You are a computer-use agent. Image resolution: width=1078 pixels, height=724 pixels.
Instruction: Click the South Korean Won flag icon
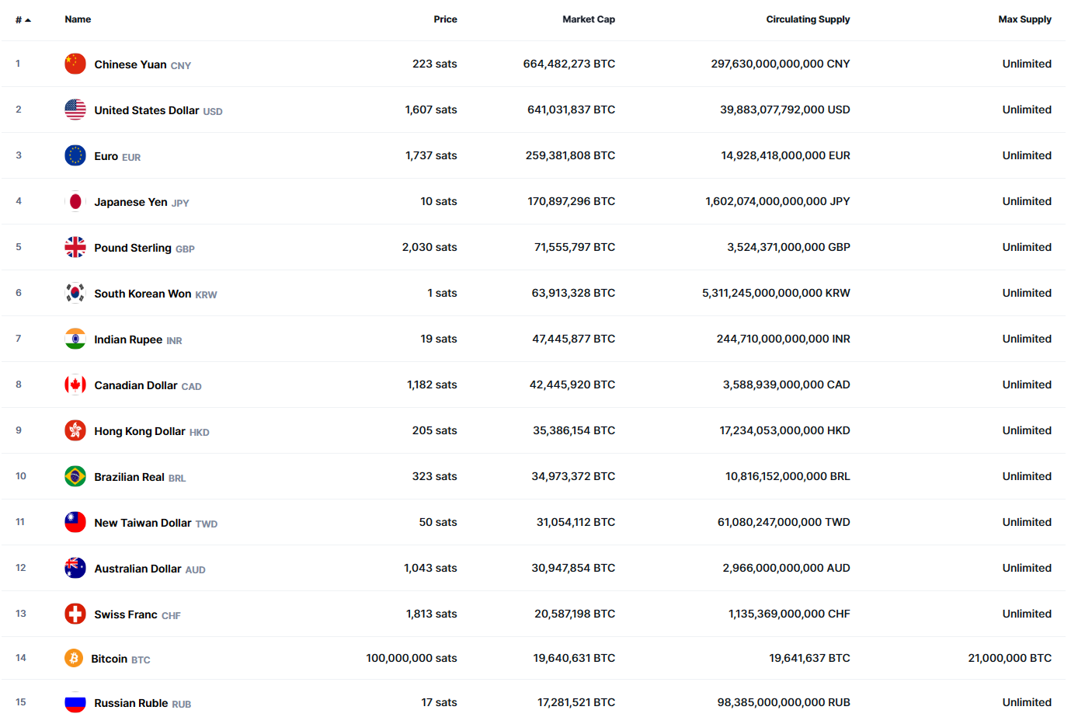tap(75, 293)
